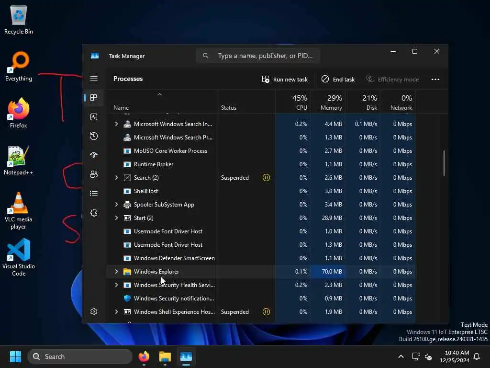This screenshot has height=368, width=490.
Task: Show hidden system tray icons
Action: click(x=401, y=356)
